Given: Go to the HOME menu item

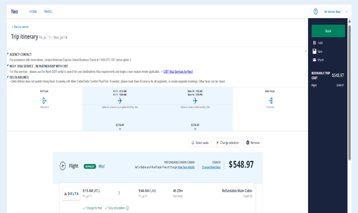Looking at the screenshot, I should point(33,11).
